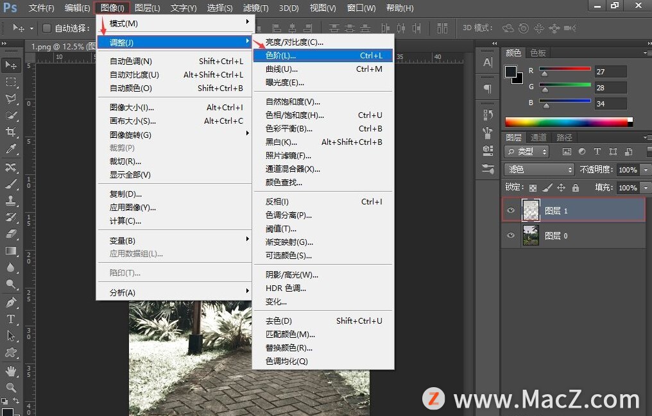Image resolution: width=652 pixels, height=416 pixels.
Task: Lock layer position icon
Action: pos(561,188)
